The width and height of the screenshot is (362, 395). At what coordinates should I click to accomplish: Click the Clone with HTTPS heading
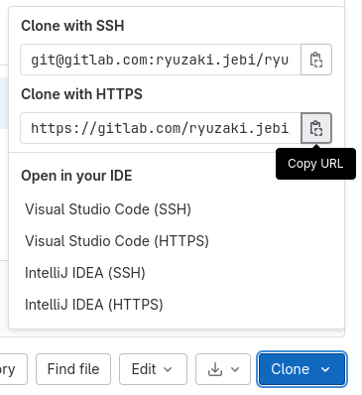81,94
